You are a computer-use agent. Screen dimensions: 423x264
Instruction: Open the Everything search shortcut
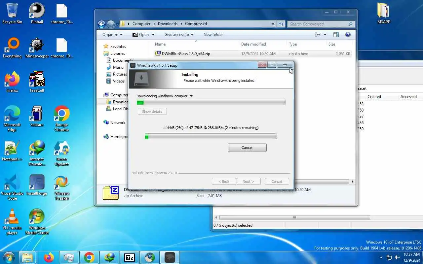(12, 48)
